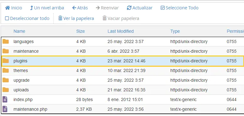Click the Vaciar papelera trash icon
This screenshot has height=116, width=244.
pos(104,18)
